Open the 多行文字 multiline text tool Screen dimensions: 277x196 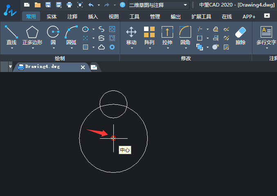pyautogui.click(x=266, y=35)
